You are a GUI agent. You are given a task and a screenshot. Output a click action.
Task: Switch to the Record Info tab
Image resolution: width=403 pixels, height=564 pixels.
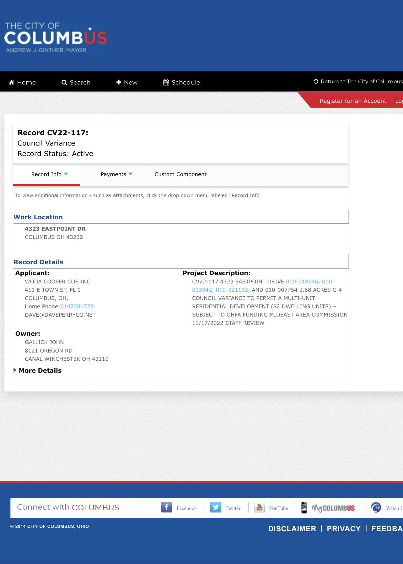pyautogui.click(x=46, y=174)
